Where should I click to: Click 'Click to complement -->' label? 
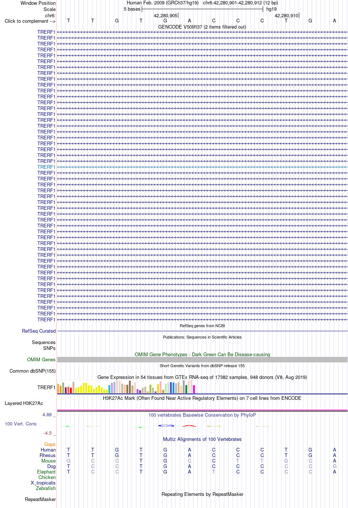[30, 21]
